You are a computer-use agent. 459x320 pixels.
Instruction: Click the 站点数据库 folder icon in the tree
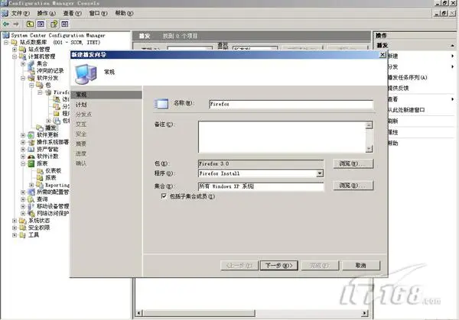point(15,42)
